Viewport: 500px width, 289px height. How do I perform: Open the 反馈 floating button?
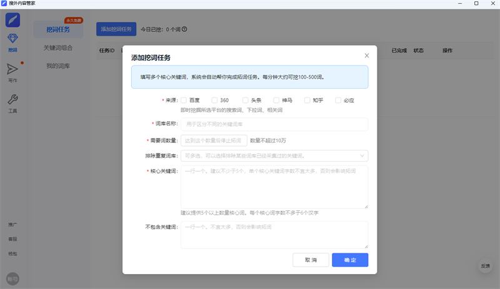(x=485, y=266)
